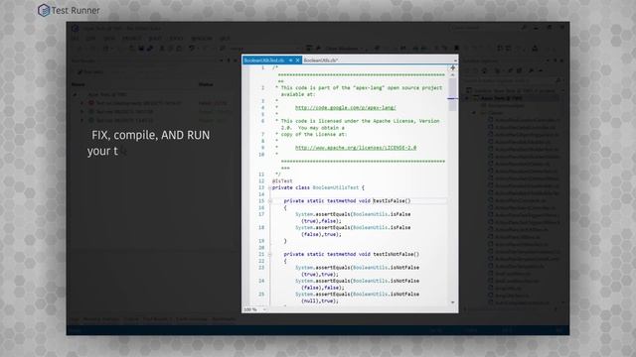Viewport: 636px width, 357px height.
Task: Collapse the top test results tree node
Action: (x=76, y=95)
